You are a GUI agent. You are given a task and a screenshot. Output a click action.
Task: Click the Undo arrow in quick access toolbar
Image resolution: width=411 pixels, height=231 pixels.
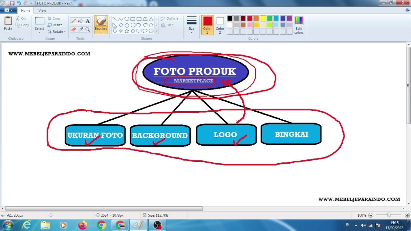[19, 3]
